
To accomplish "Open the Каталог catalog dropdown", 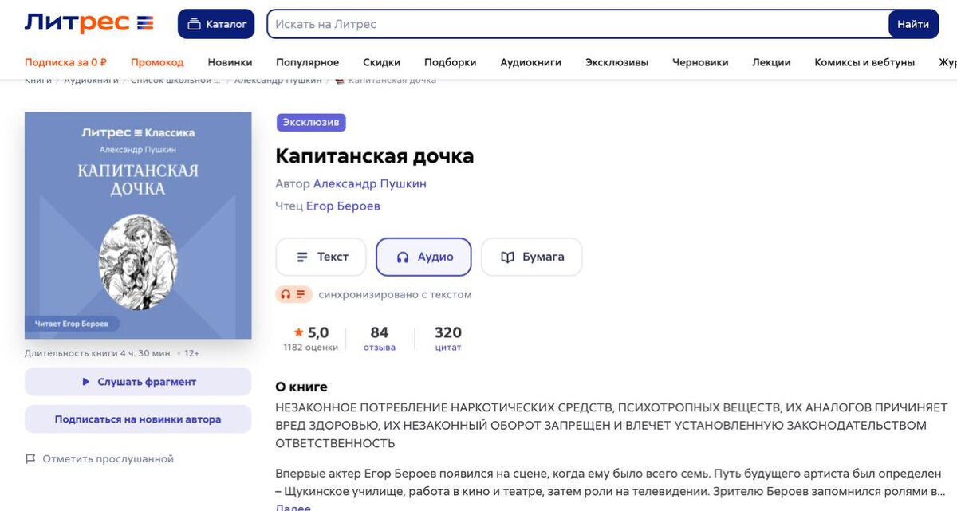I will point(215,23).
